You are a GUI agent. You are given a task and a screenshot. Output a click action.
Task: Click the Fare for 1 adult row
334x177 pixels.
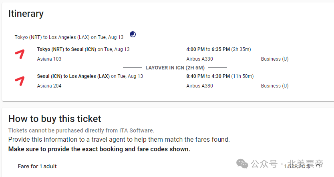coord(167,166)
